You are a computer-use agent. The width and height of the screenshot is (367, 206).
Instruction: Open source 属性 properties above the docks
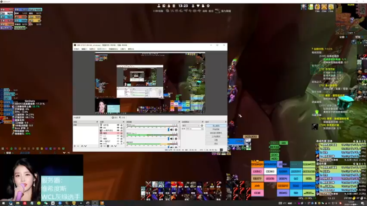tap(116, 118)
